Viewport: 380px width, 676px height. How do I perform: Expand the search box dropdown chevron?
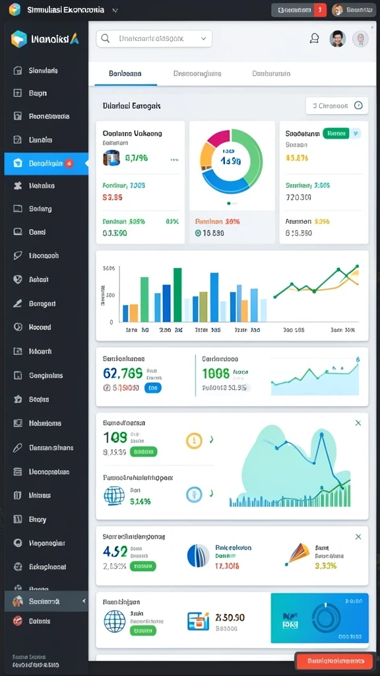click(203, 38)
